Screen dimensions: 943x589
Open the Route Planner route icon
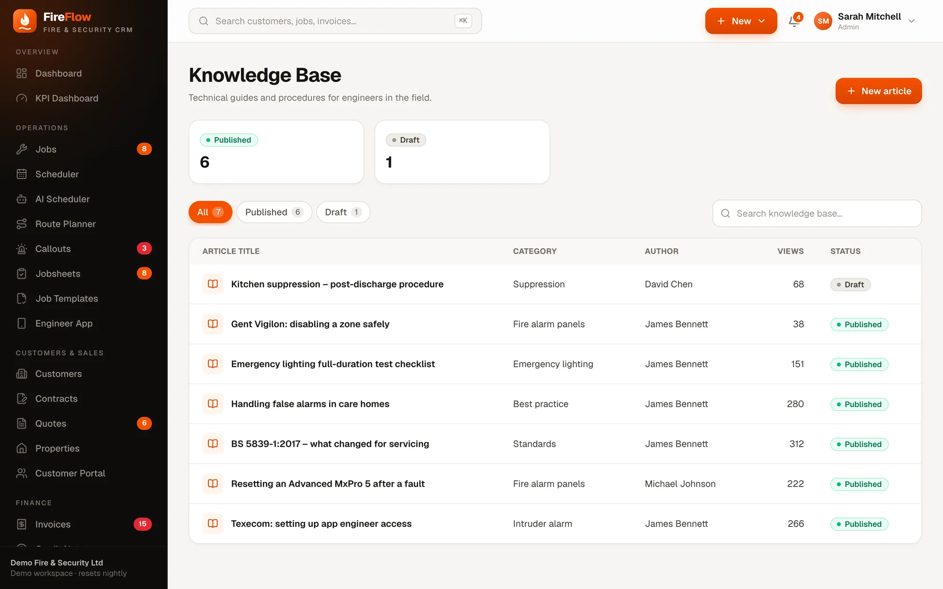pyautogui.click(x=22, y=224)
